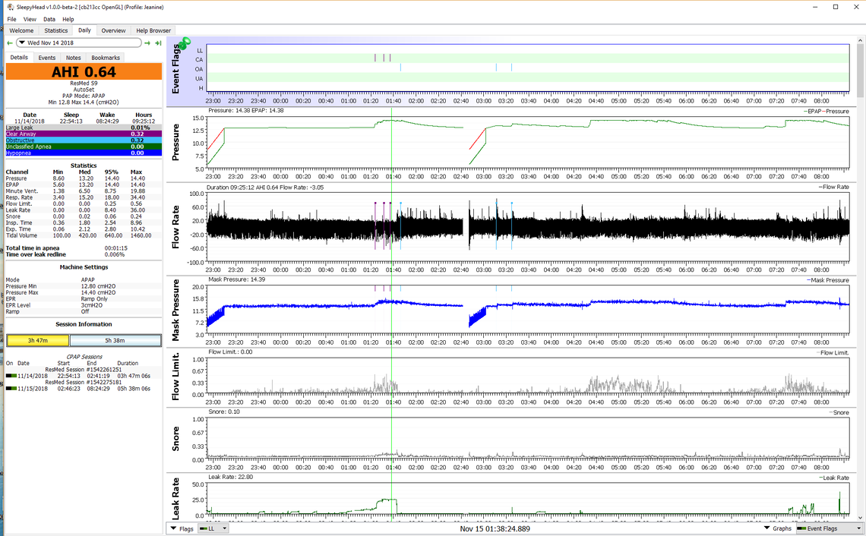Click the purple Clear Airway row

(x=84, y=134)
